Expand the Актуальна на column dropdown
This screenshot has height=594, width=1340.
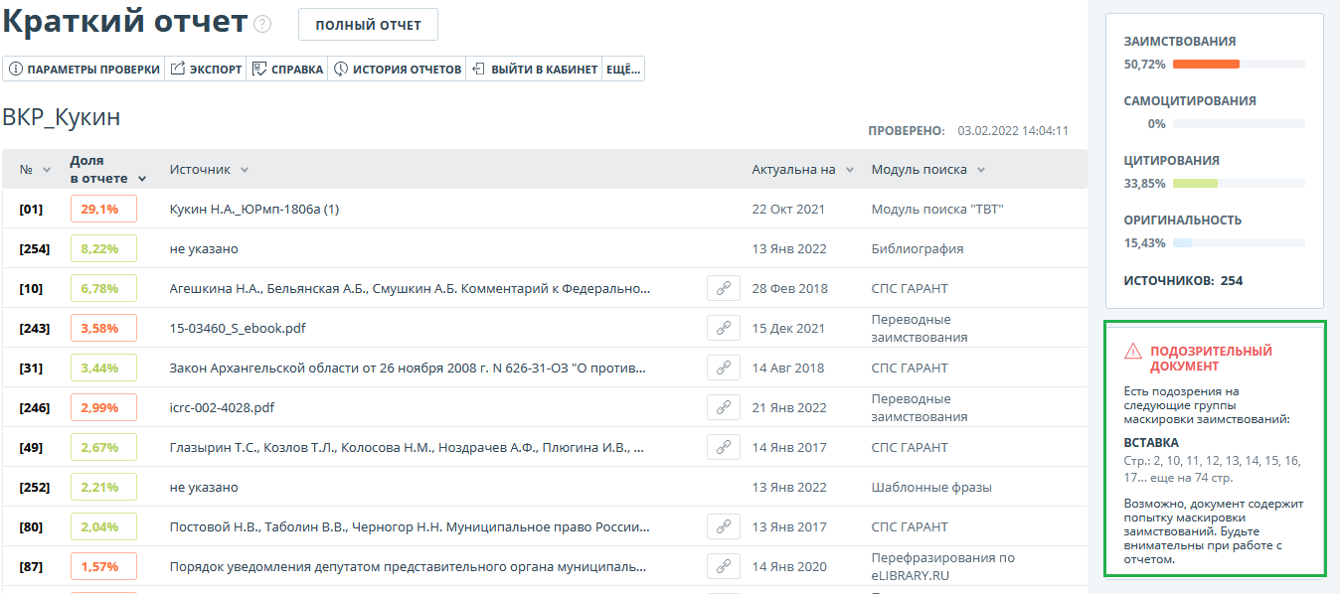click(850, 170)
